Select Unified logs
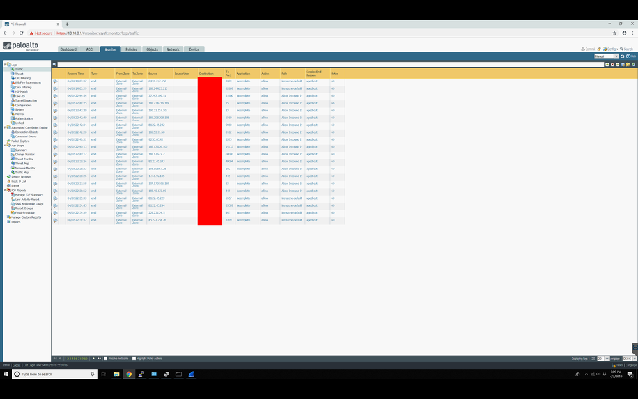Viewport: 638px width, 399px height. point(19,123)
